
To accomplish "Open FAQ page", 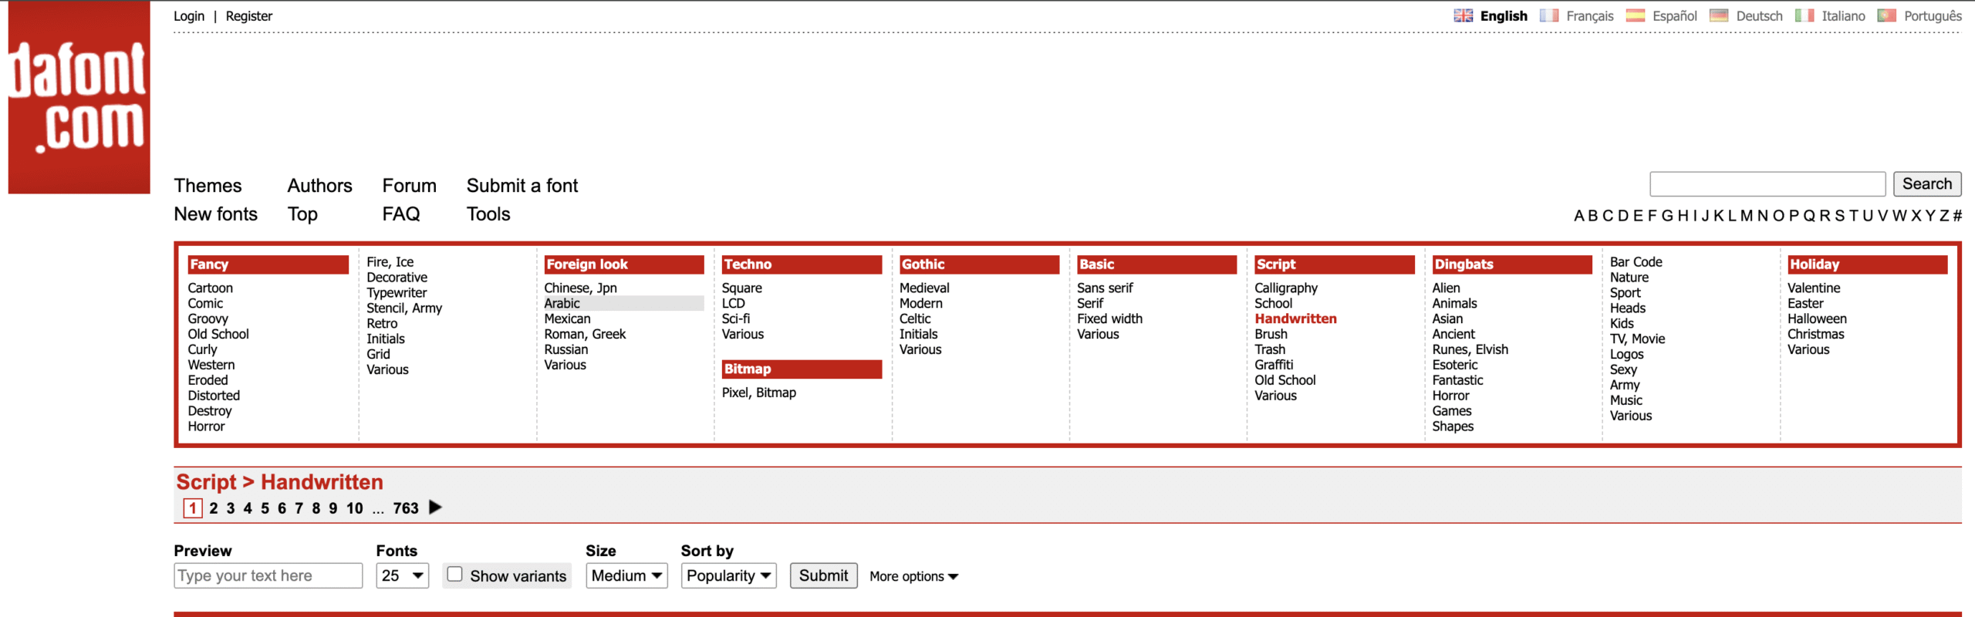I will (401, 214).
